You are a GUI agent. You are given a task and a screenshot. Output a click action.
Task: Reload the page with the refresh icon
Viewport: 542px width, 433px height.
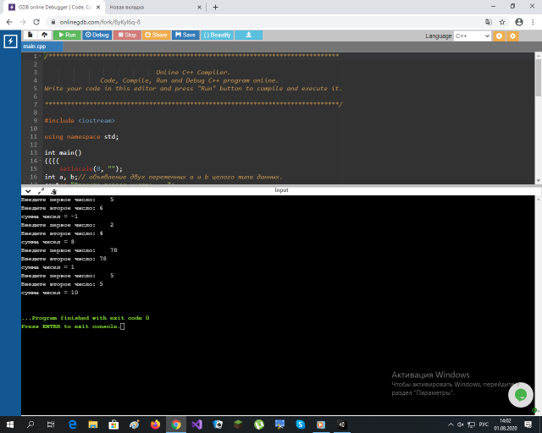(36, 22)
